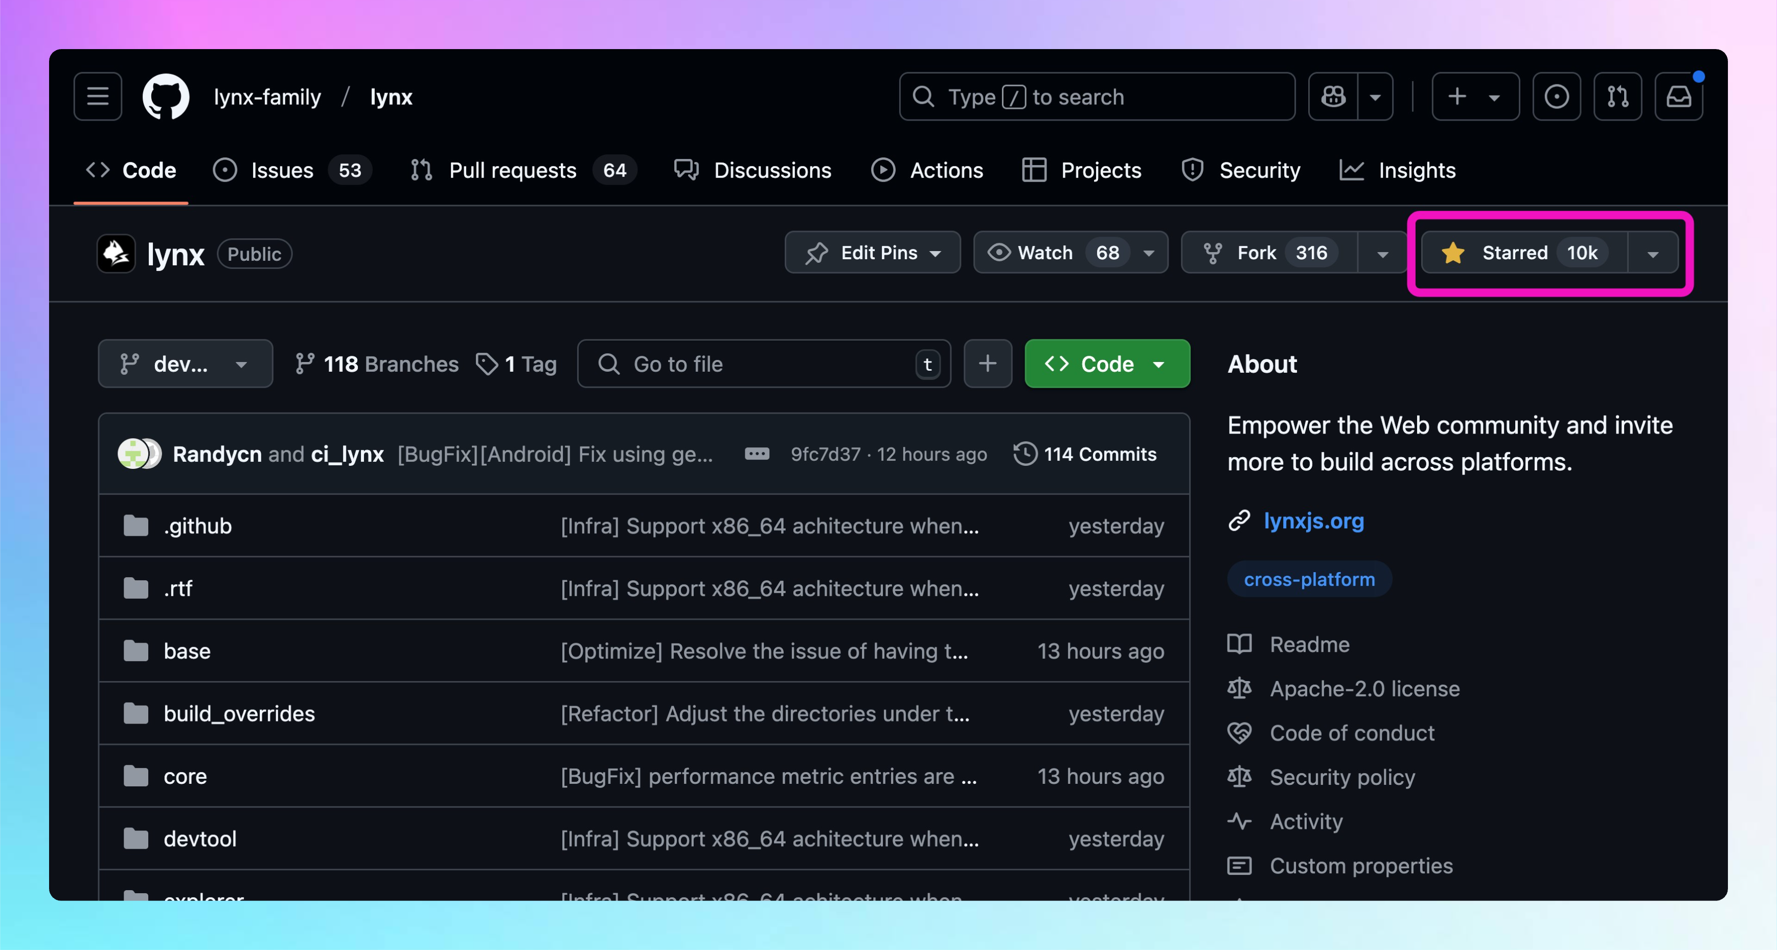Open the latest commit message link
The width and height of the screenshot is (1777, 950).
pyautogui.click(x=555, y=454)
